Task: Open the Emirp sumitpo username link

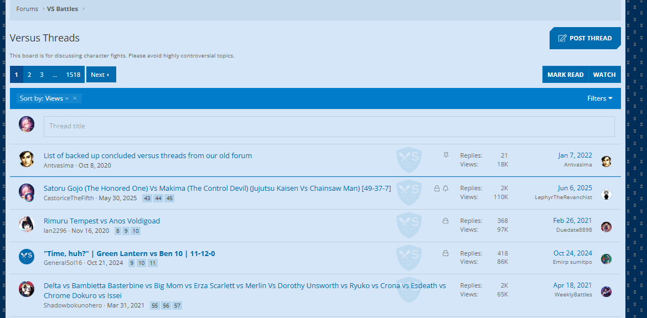Action: point(573,262)
